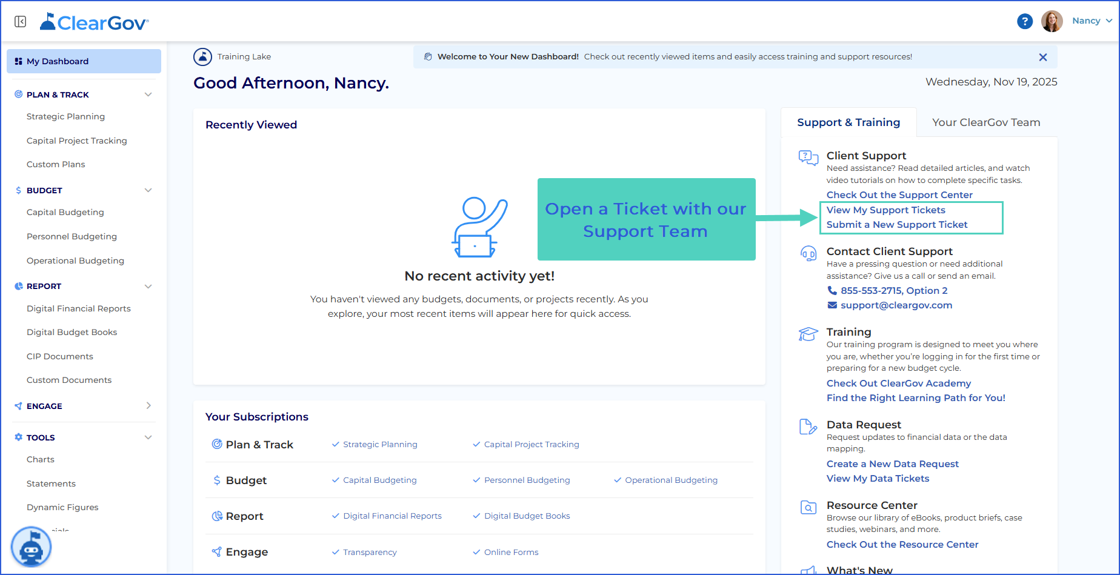Open Digital Budget Books subscription link
The height and width of the screenshot is (575, 1120).
pos(527,516)
